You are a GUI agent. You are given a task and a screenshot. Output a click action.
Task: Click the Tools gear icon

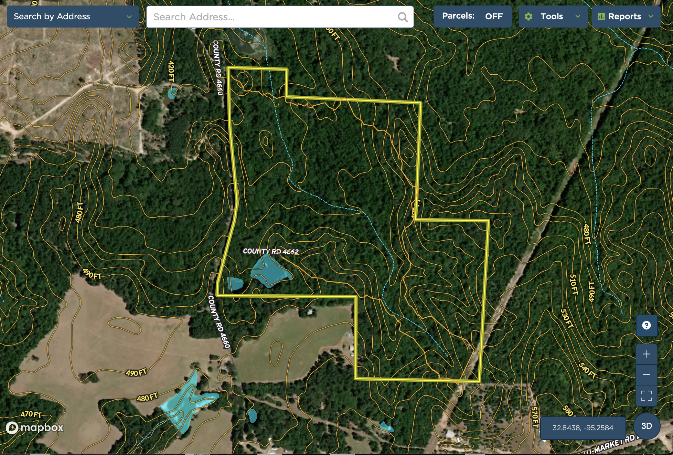pyautogui.click(x=528, y=17)
